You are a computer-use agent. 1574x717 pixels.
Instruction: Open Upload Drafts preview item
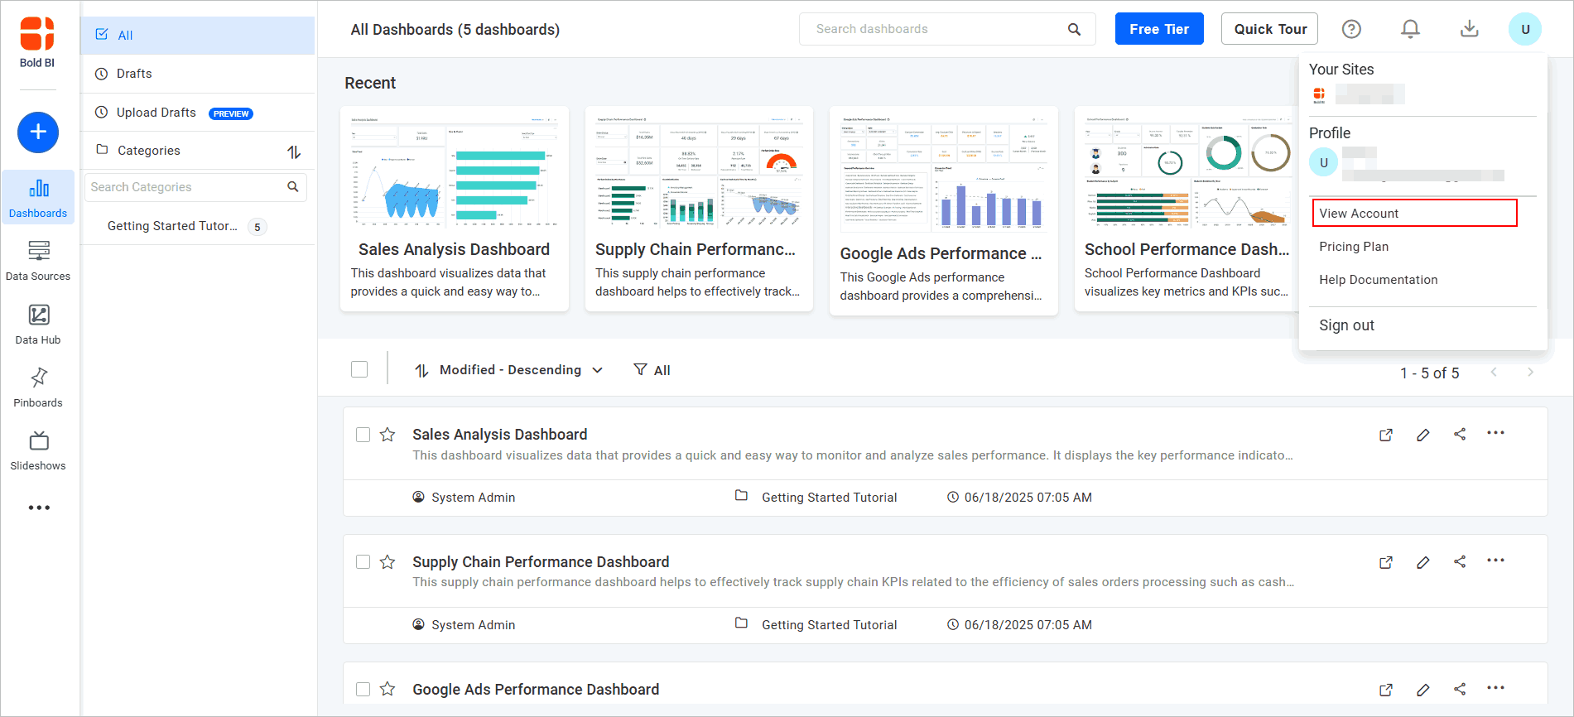[197, 113]
